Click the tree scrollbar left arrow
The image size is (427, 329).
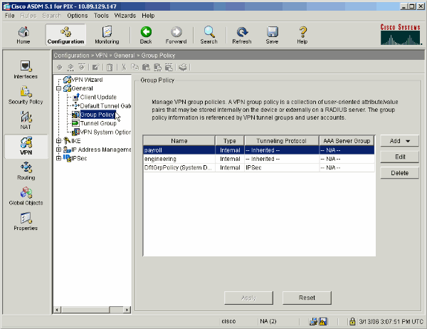(57, 310)
